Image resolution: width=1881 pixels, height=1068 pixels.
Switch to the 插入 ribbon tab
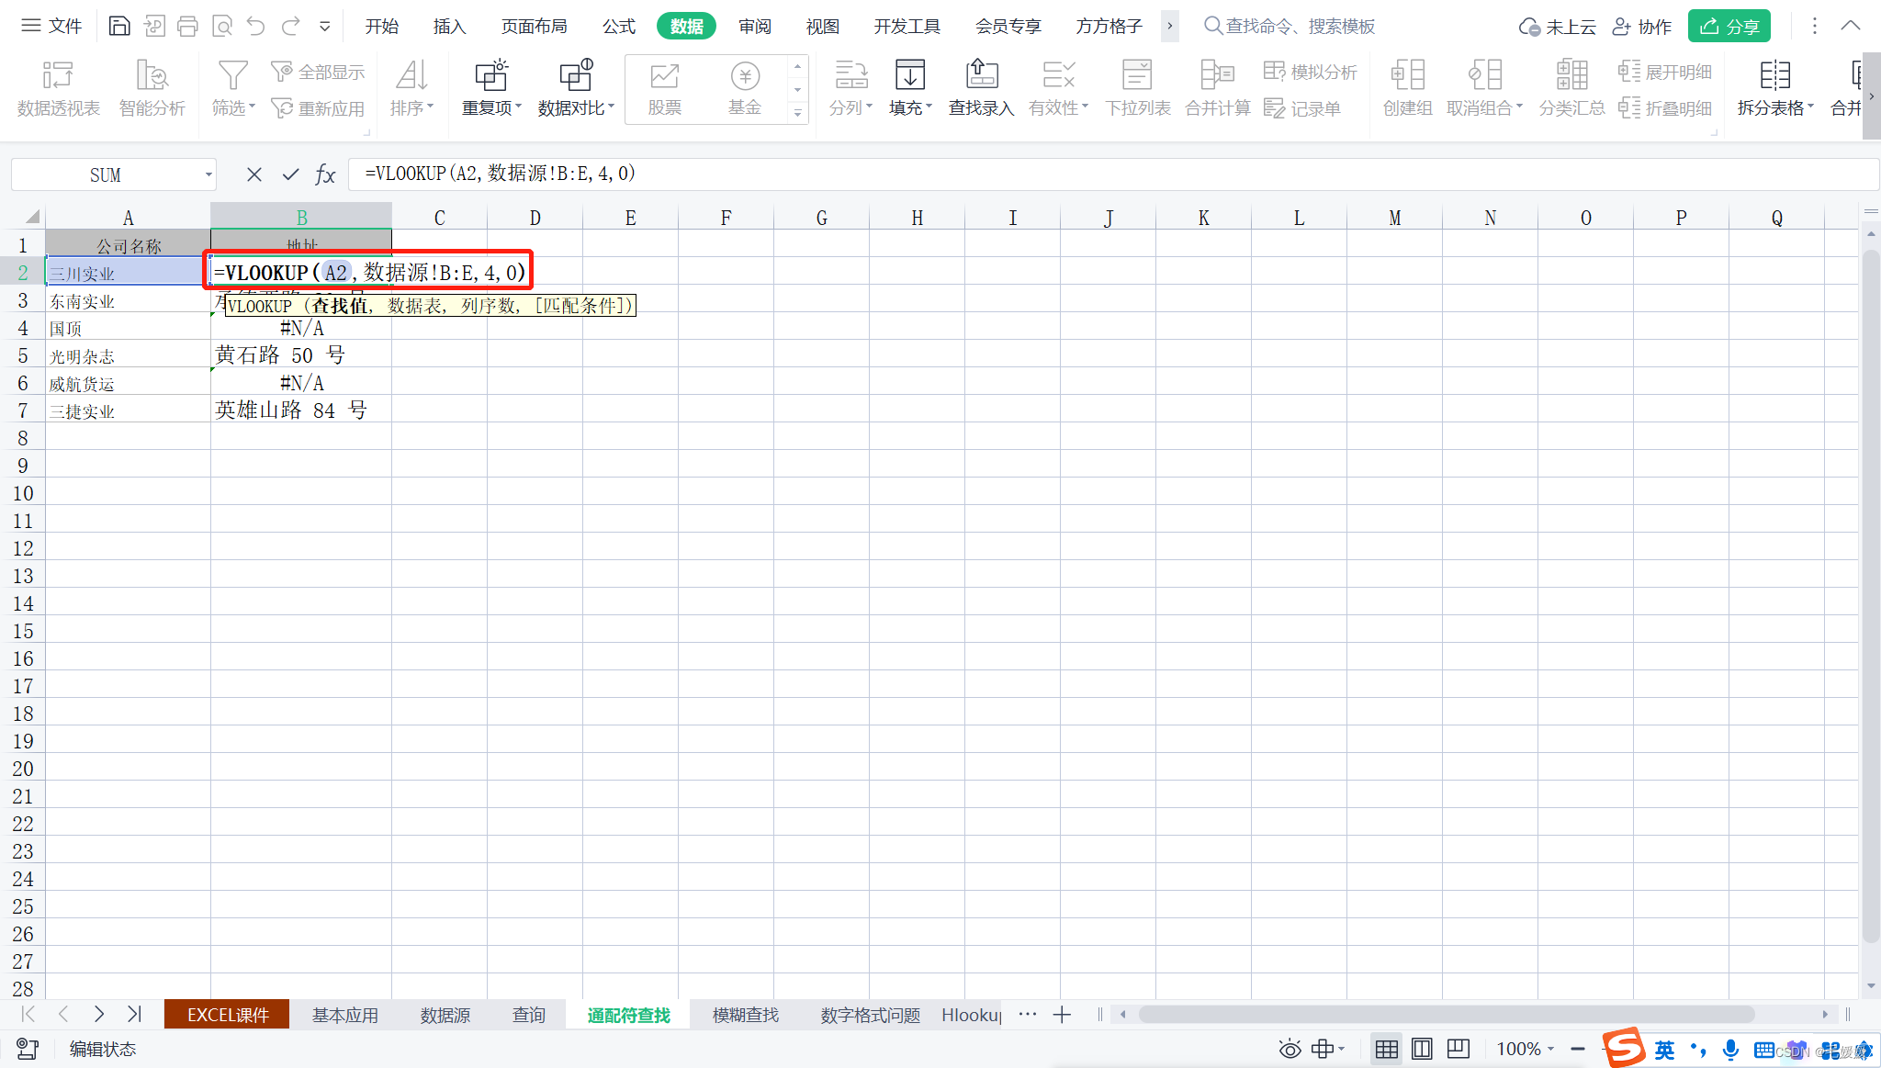(x=449, y=27)
